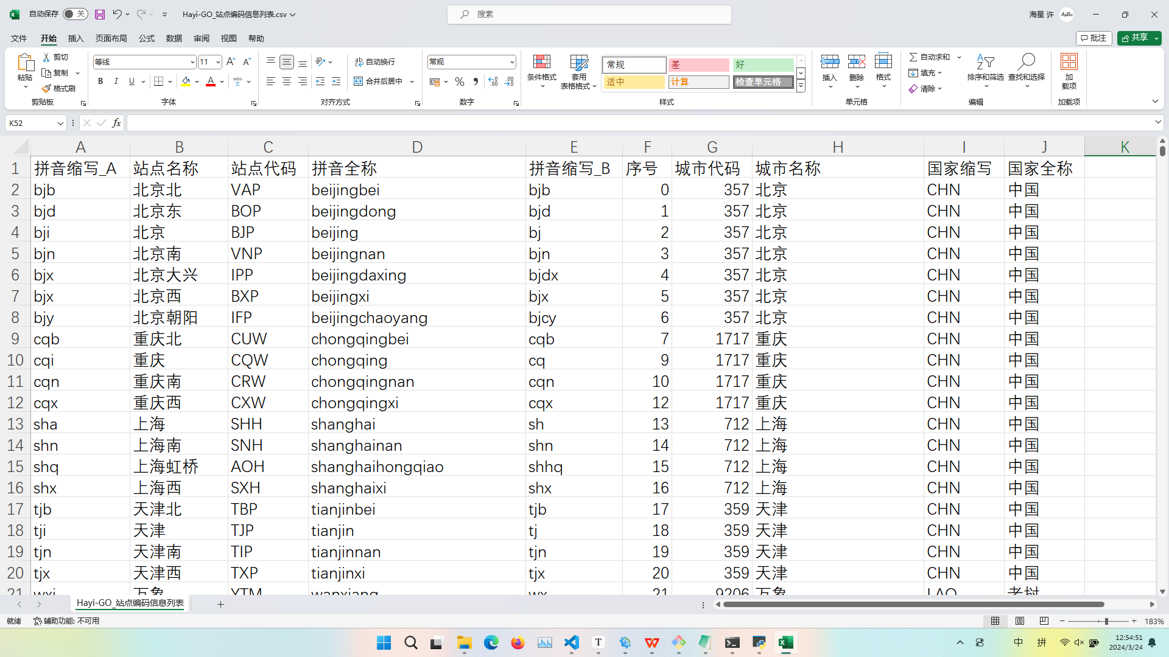This screenshot has width=1169, height=657.
Task: Toggle Bold formatting
Action: [x=100, y=82]
